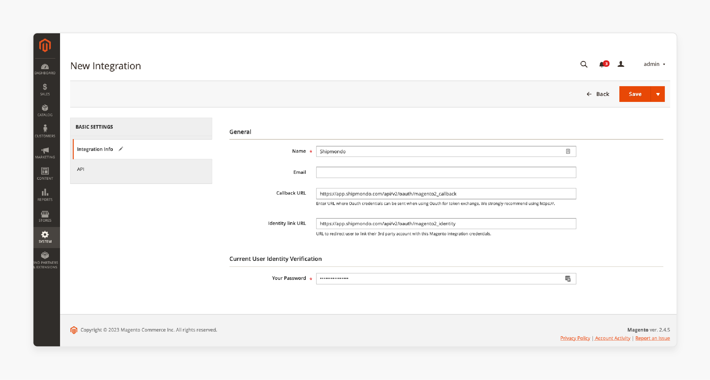Viewport: 710px width, 380px height.
Task: Open the Customers menu
Action: point(45,132)
